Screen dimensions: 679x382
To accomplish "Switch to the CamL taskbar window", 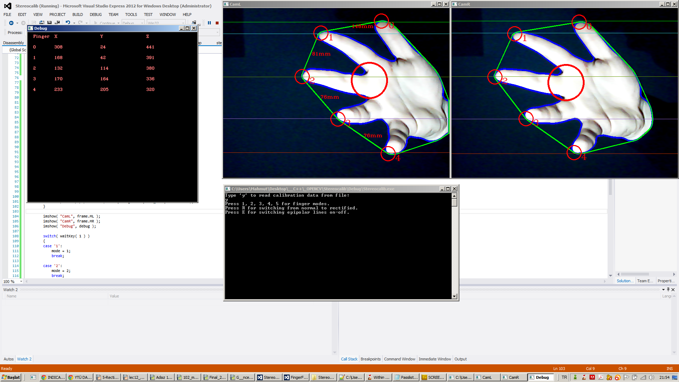I will tap(487, 377).
